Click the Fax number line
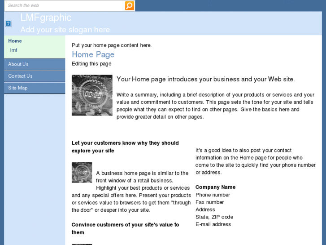326x245 pixels. (x=209, y=202)
